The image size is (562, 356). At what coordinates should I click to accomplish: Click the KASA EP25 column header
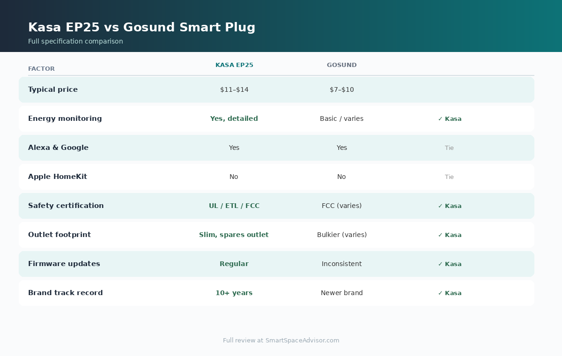pos(234,65)
